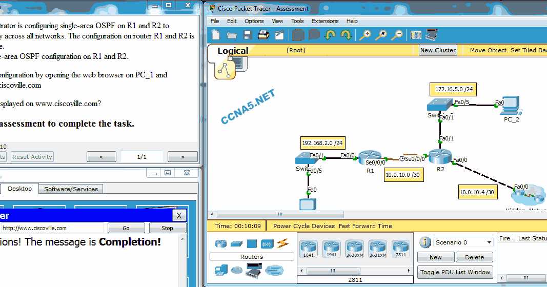This screenshot has height=287, width=547.
Task: Select the Hubs device category icon
Action: tap(252, 243)
